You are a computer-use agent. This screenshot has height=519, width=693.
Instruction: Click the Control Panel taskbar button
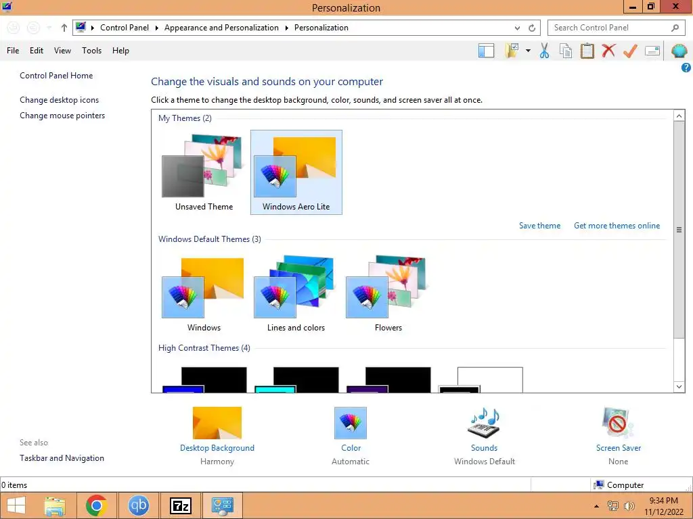pos(222,505)
